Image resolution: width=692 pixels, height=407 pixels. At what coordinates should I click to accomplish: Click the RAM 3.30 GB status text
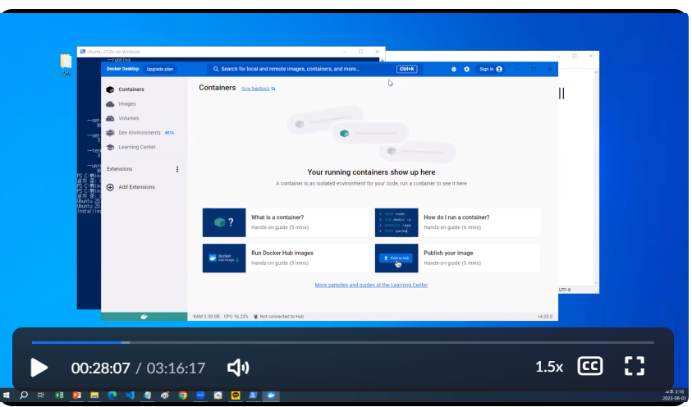tap(207, 318)
